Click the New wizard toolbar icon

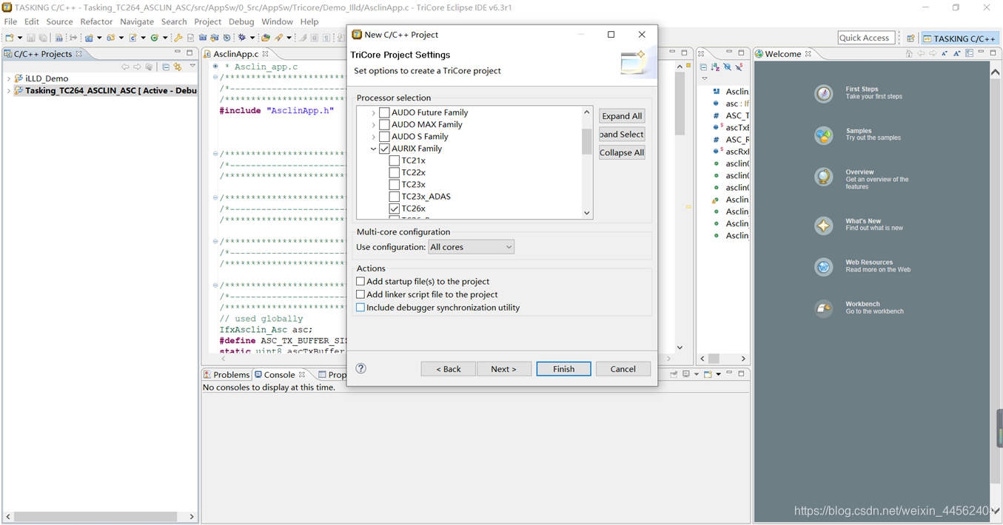(10, 38)
